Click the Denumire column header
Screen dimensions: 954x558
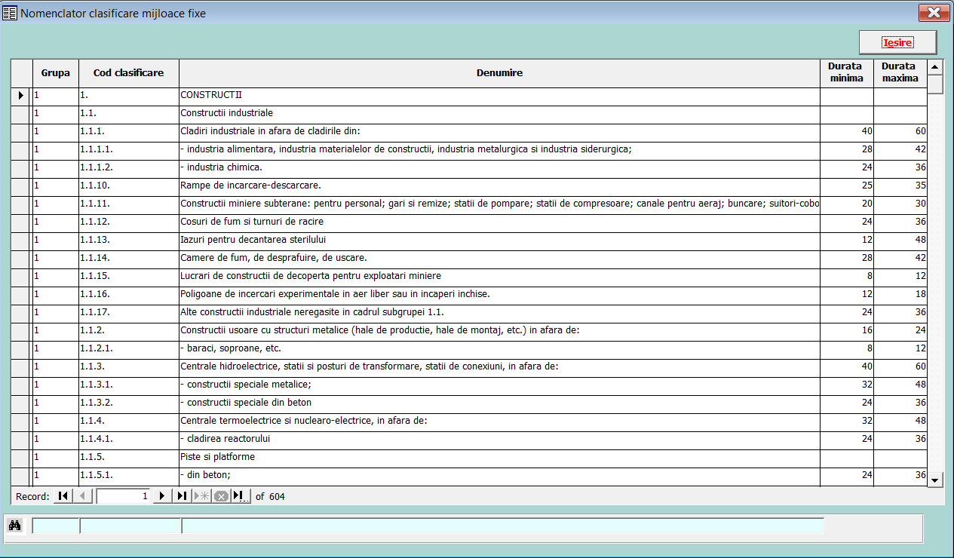pyautogui.click(x=498, y=72)
